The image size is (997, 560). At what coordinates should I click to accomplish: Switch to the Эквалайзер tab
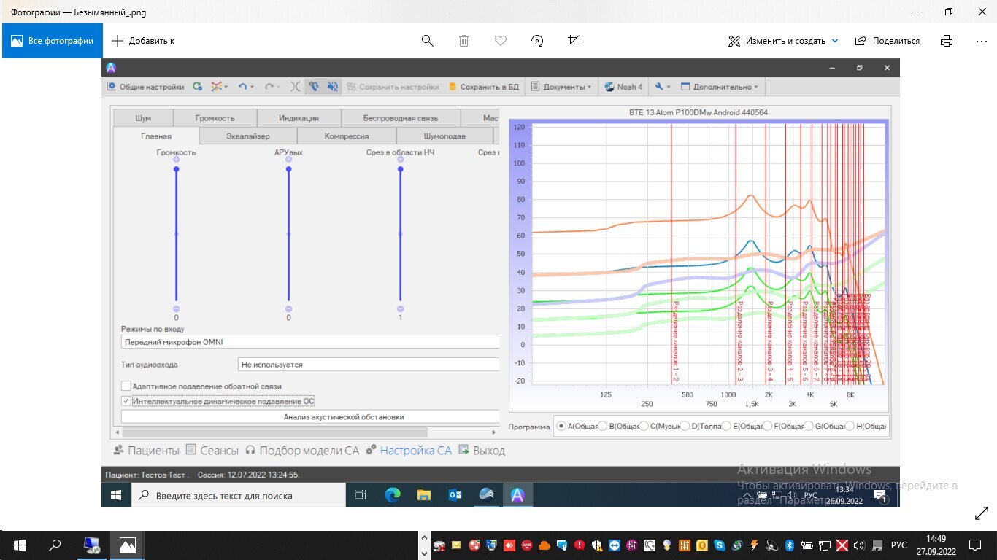[x=247, y=136]
